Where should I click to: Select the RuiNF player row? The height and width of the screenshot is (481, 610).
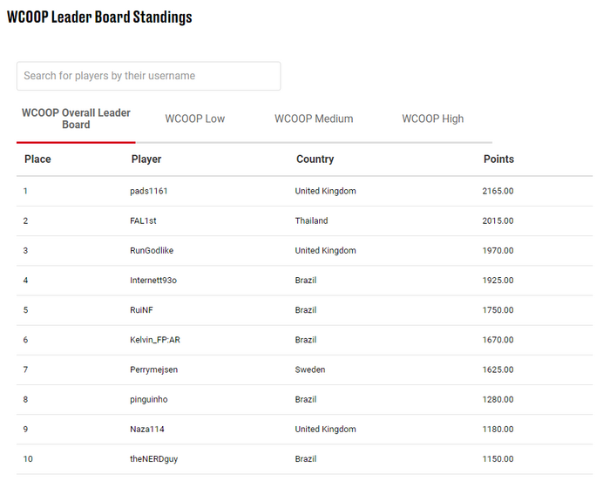tap(305, 310)
